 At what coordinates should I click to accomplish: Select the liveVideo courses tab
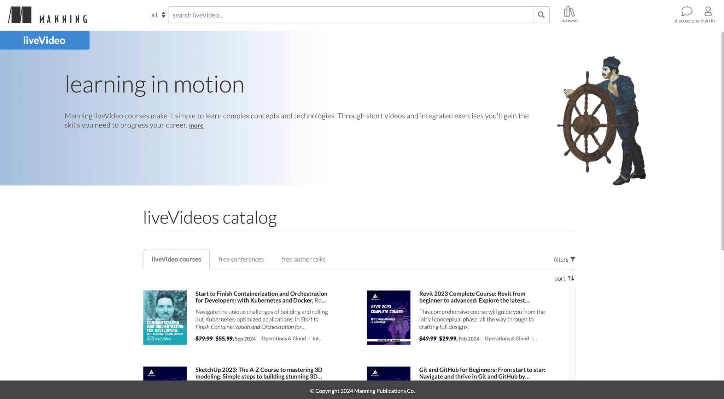click(x=176, y=259)
